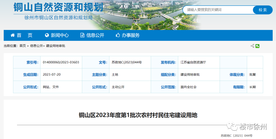Viewport: 276px width, 139px height.
Task: Click the 体裁分类 label cell
Action: [x=233, y=74]
